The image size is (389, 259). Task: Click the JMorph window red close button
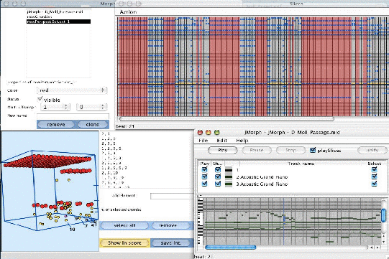click(200, 133)
